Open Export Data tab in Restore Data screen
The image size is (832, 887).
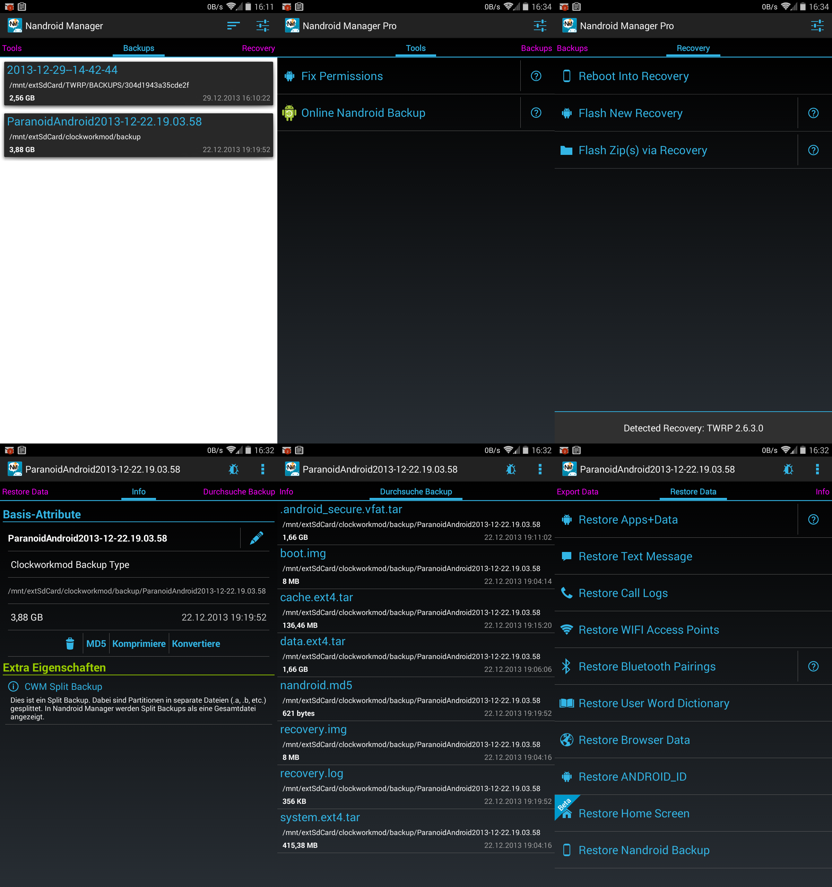(577, 492)
